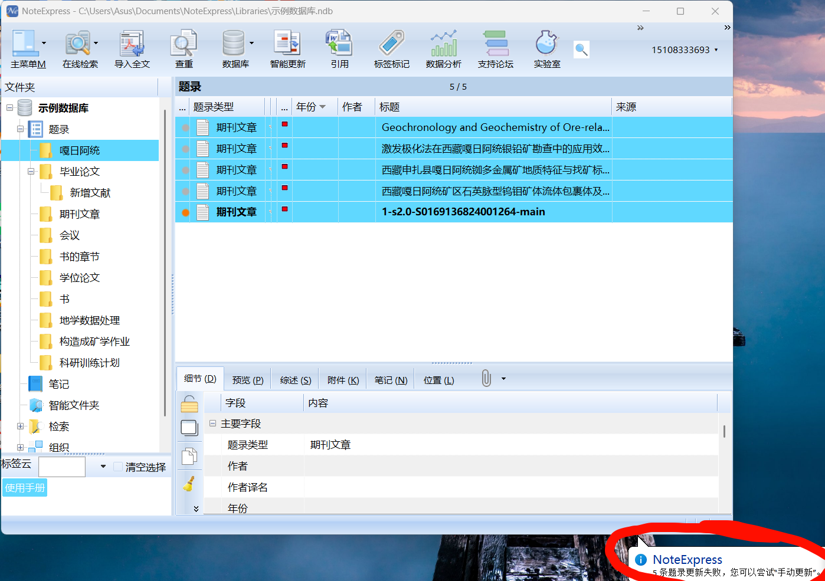Screen dimensions: 825x581
Task: Click the details panel vertical scrollbar
Action: click(724, 431)
